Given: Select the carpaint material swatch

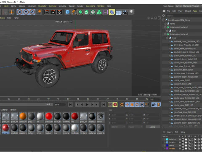Looking at the screenshot, I should click(x=6, y=128).
